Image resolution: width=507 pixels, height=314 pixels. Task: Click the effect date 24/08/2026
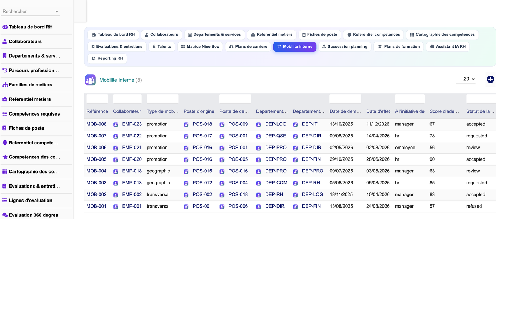[x=378, y=207]
